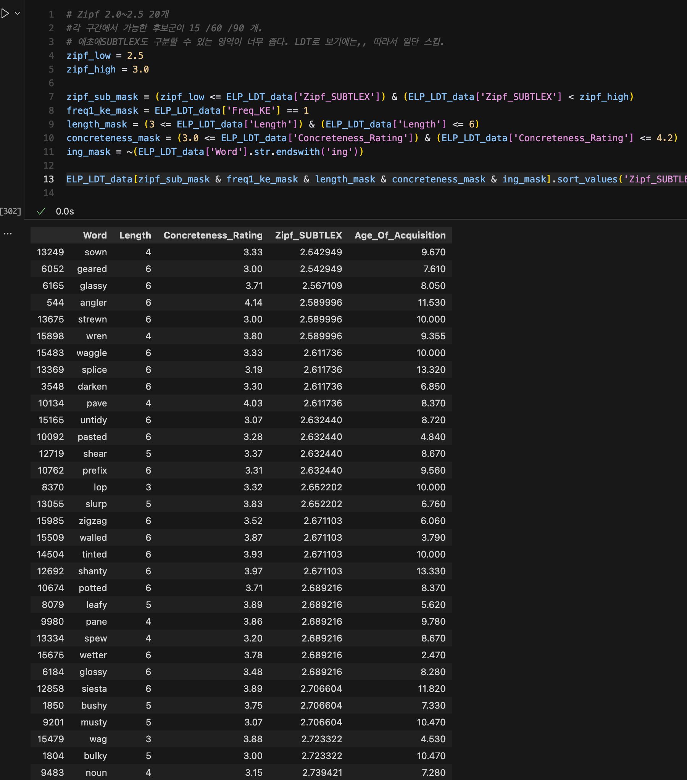Select the row for word 'sown'
Viewport: 687px width, 780px height.
(240, 252)
